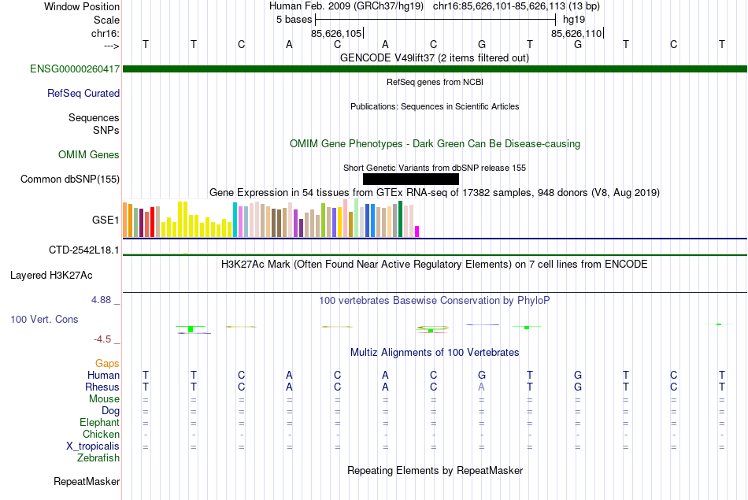Select the Layered H3K27Ac track label
748x500 pixels.
pos(51,276)
